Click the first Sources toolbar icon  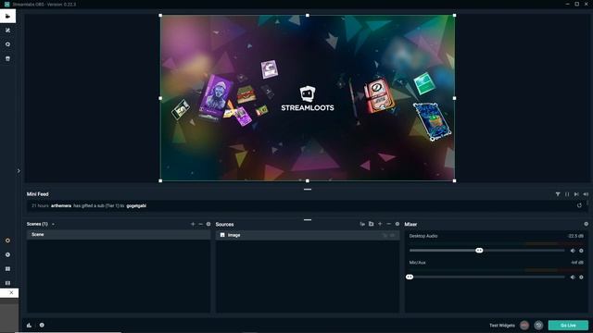362,224
